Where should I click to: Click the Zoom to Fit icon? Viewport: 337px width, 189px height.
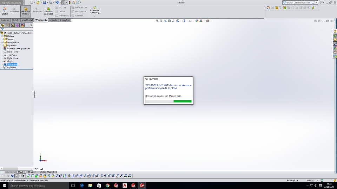point(157,21)
